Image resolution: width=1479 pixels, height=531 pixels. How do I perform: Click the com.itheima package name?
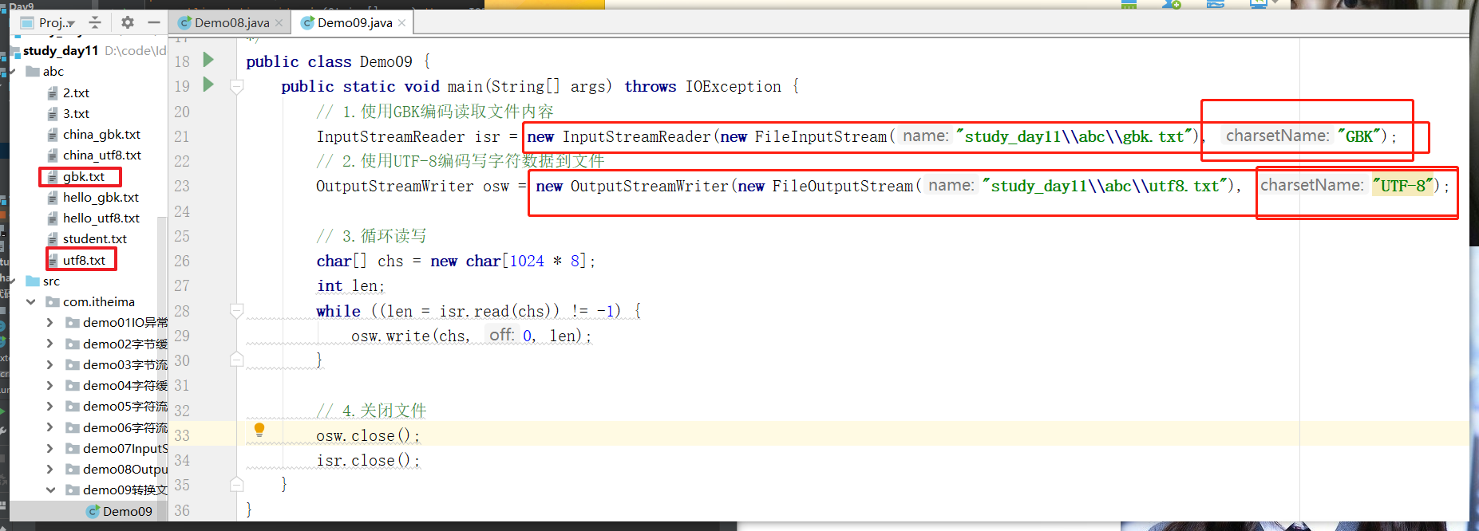(x=99, y=301)
